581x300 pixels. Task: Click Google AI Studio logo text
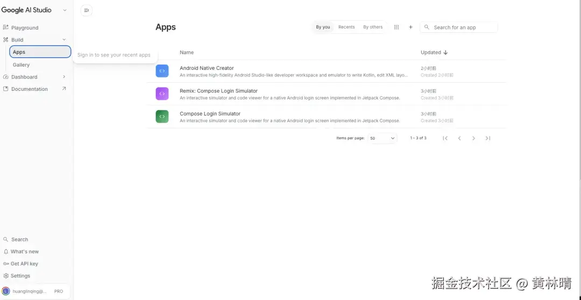[26, 10]
